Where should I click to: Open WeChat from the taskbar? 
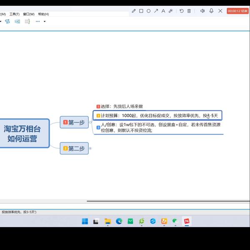pyautogui.click(x=175, y=221)
